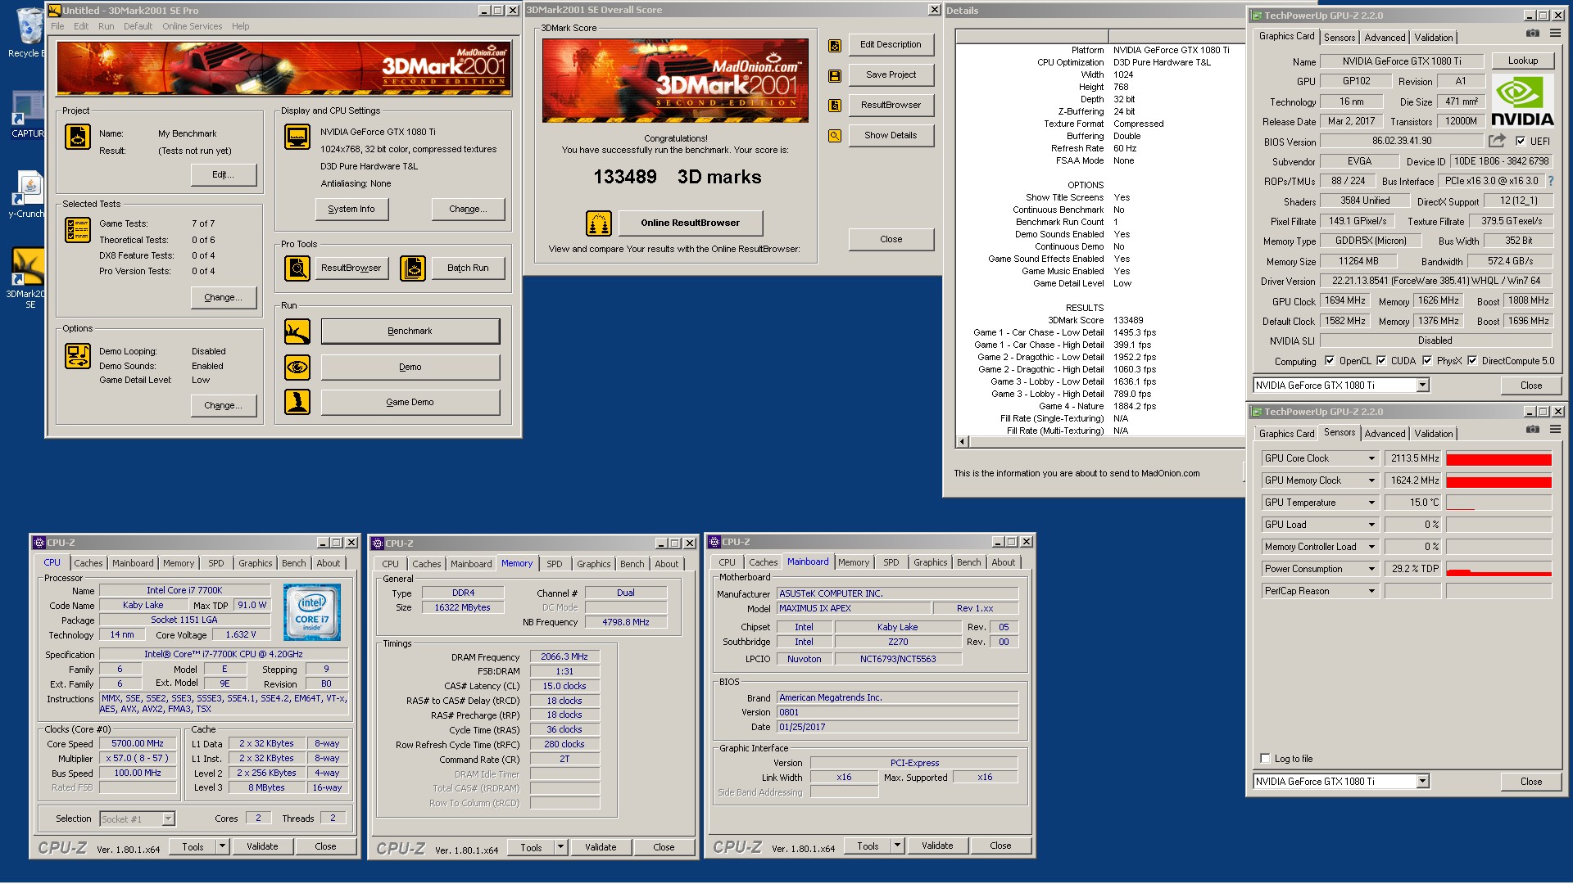Viewport: 1573px width, 884px height.
Task: Click the Benchmark run icon
Action: coord(297,331)
